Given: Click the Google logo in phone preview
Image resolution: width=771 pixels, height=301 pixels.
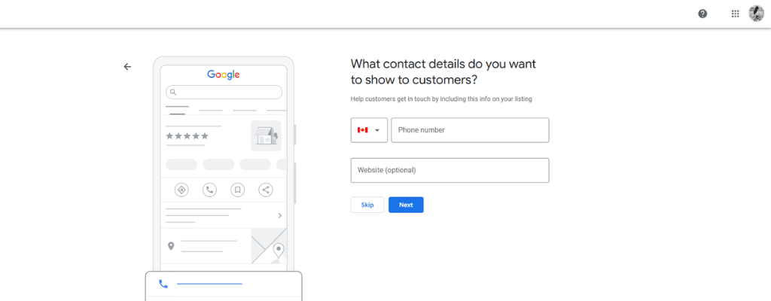Looking at the screenshot, I should 223,74.
